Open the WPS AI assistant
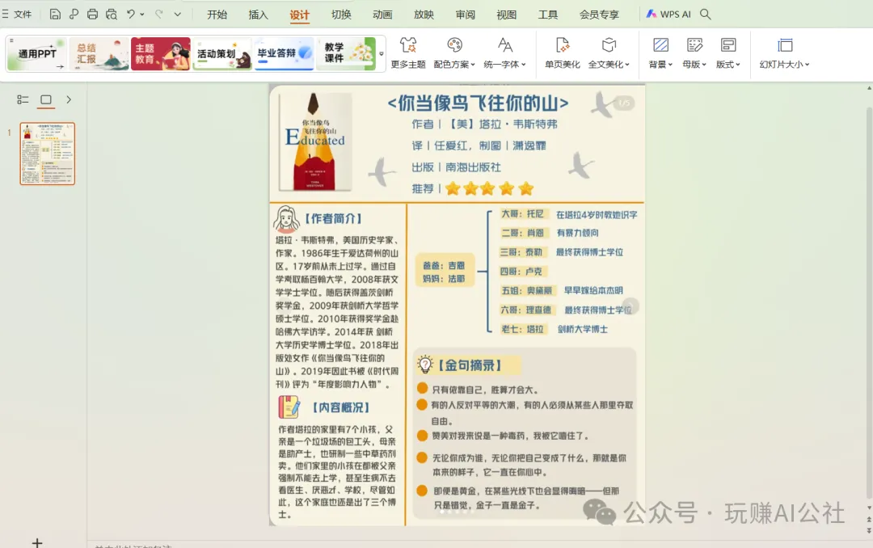Viewport: 873px width, 548px height. pos(668,15)
